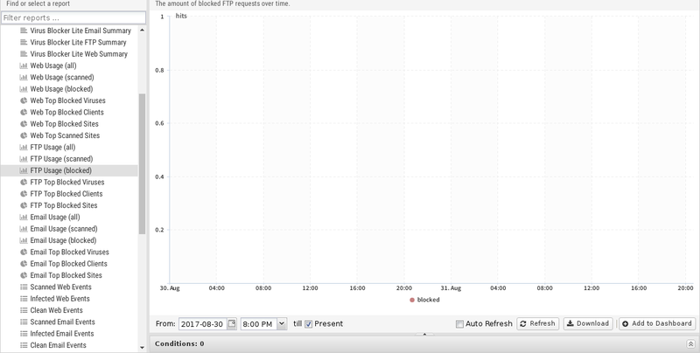This screenshot has width=700, height=353.
Task: Click the chart icon beside FTP Usage (all)
Action: (24, 147)
